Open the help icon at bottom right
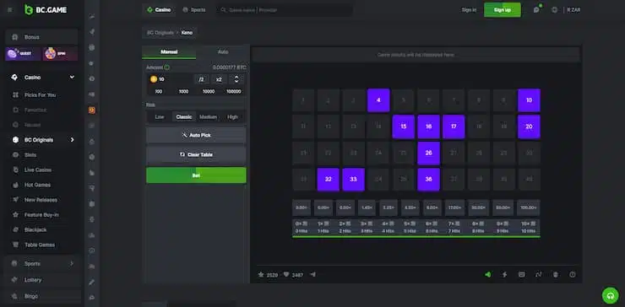Screen dimensions: 625x307 [x=573, y=274]
